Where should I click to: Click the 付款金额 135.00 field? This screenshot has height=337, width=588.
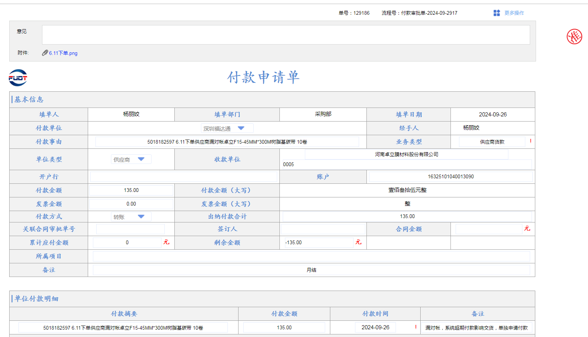click(131, 190)
